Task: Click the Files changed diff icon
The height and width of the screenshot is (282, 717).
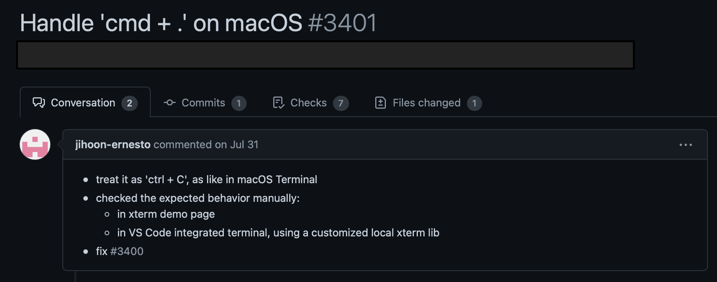Action: pyautogui.click(x=381, y=103)
